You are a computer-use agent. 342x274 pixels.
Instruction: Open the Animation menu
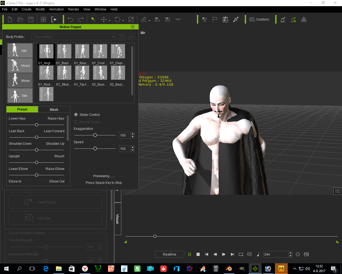click(56, 9)
